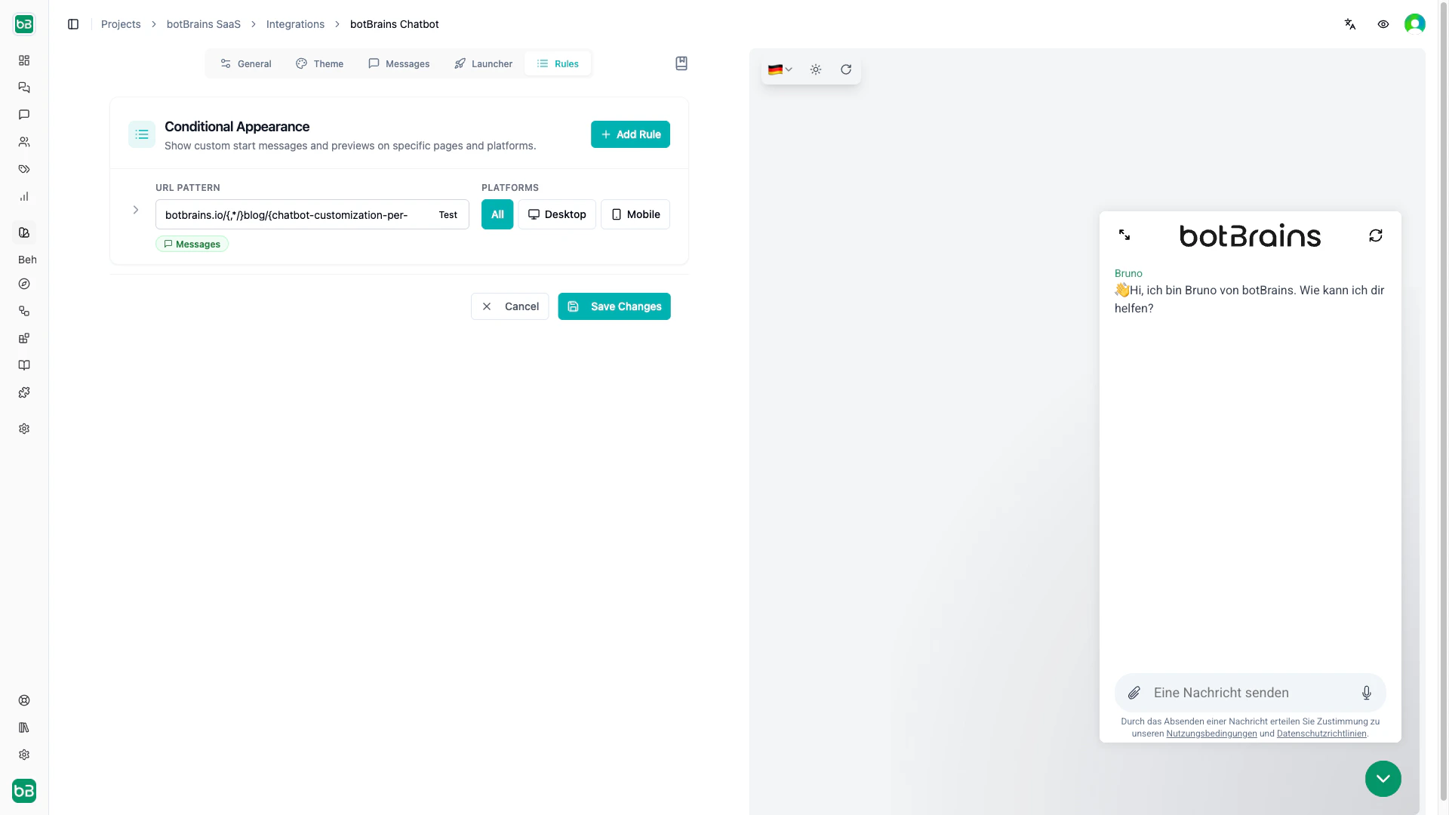Click the paperclip attachment icon
Screen dimensions: 1449x815
[1134, 693]
